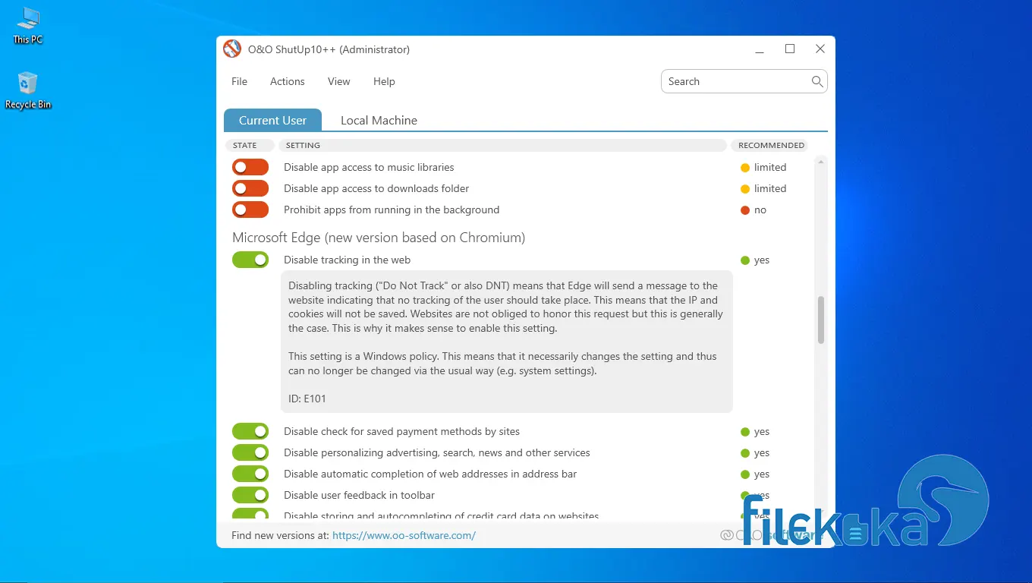Click yellow dot for downloads folder row
The image size is (1032, 583).
pyautogui.click(x=745, y=189)
